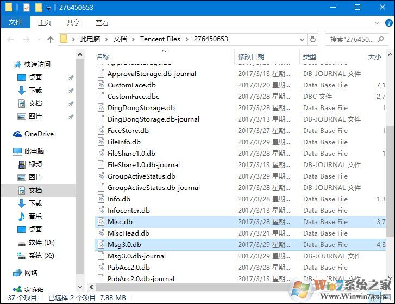Open the 文件 ribbon tab
The width and height of the screenshot is (395, 304).
coord(15,22)
